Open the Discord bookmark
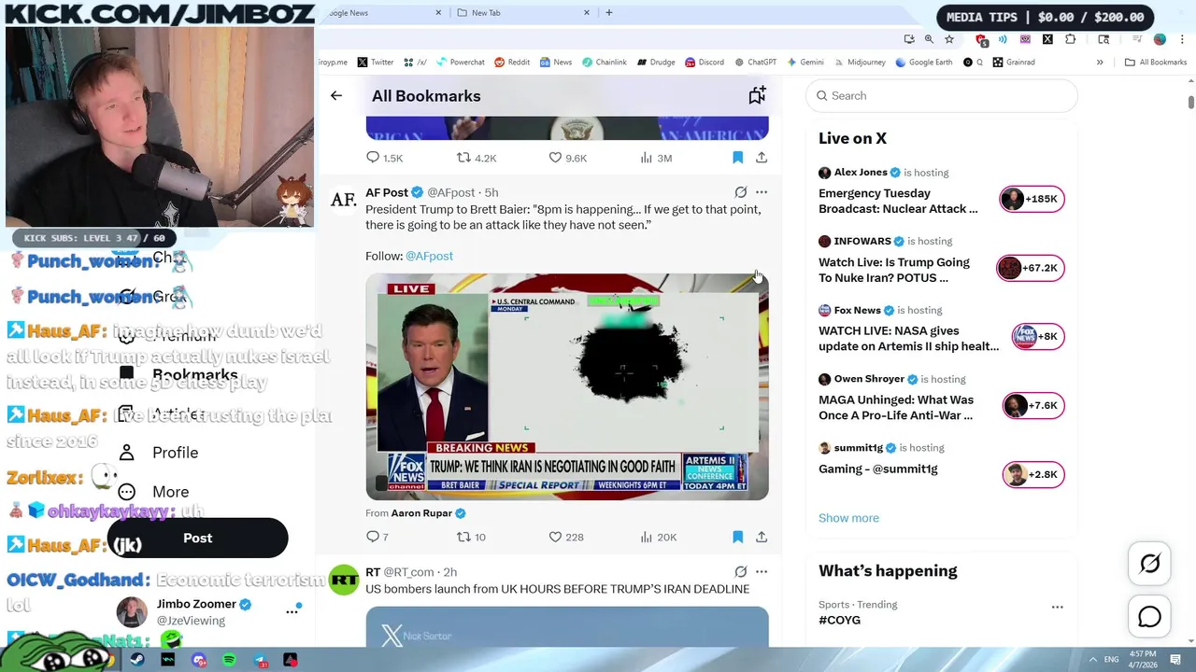Screen dimensions: 1196x672 tap(704, 63)
